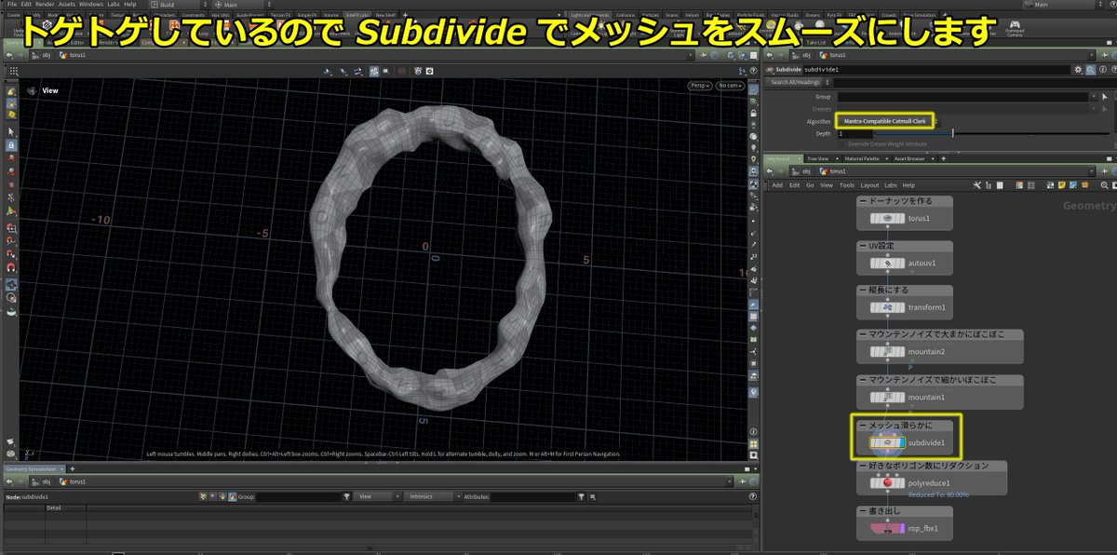Toggle Points mode in Geometry Spreadsheet
The height and width of the screenshot is (555, 1117).
tap(203, 496)
